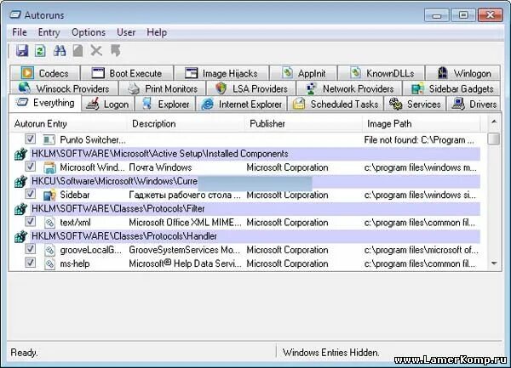Screen dimensions: 511x368
Task: Click the text/xml entry icon
Action: [49, 223]
